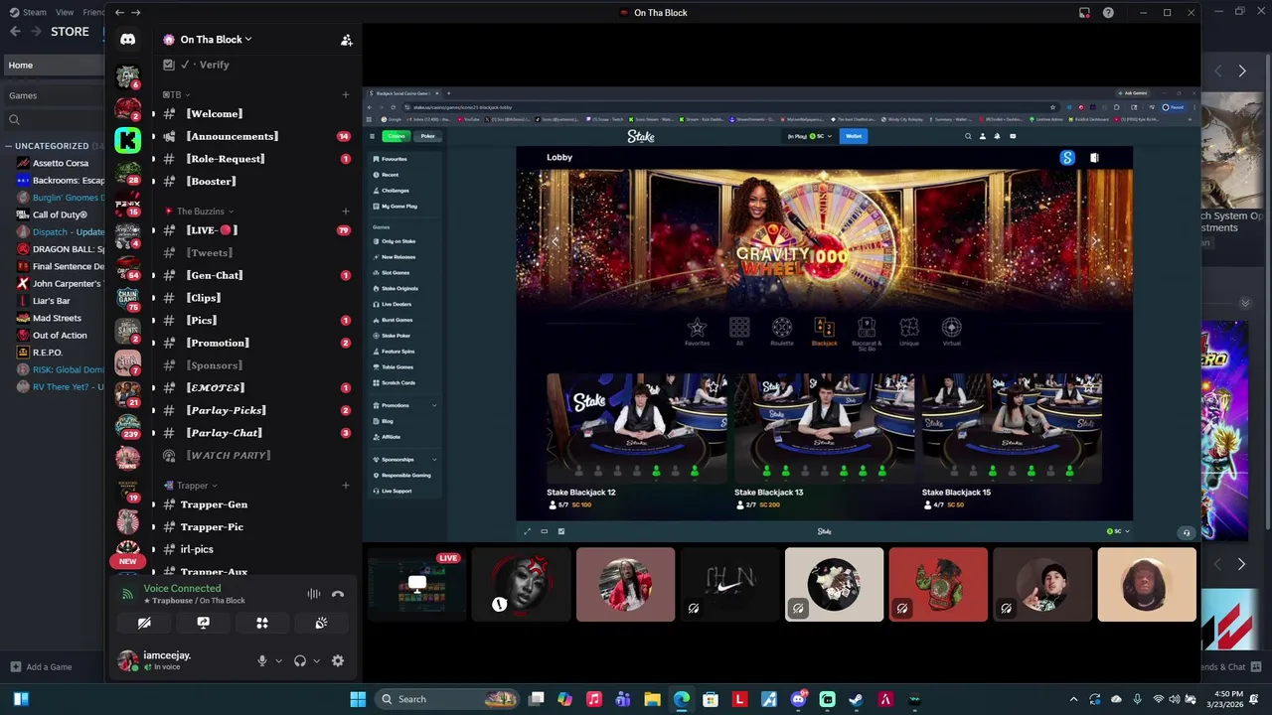
Task: Select Assetto Corsa in Steam library list
Action: (x=60, y=163)
